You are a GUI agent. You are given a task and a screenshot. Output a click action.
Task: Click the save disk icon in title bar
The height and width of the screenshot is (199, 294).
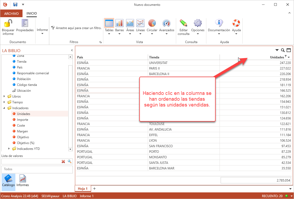pos(15,4)
